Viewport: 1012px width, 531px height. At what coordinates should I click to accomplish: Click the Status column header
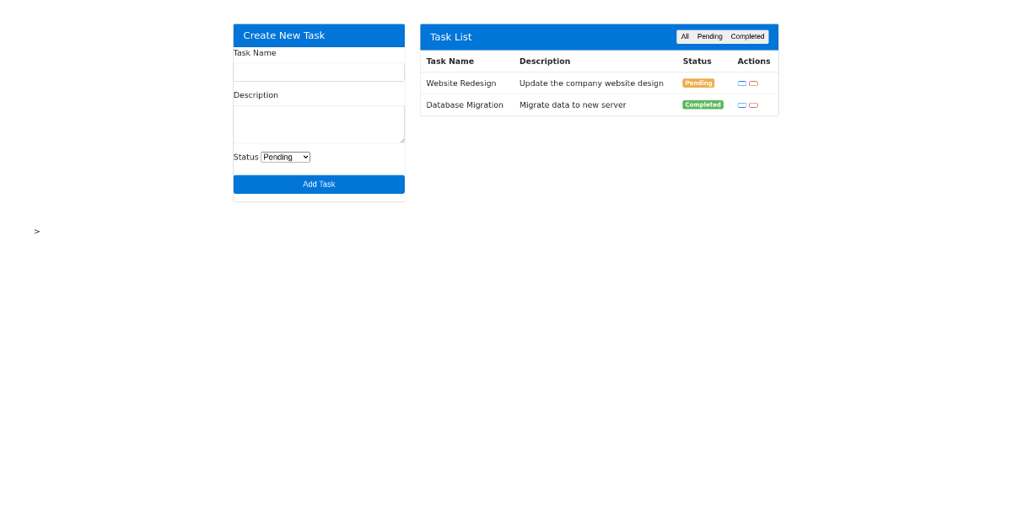[697, 61]
